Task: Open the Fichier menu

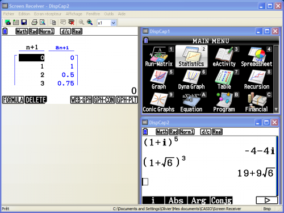Action: (x=9, y=14)
